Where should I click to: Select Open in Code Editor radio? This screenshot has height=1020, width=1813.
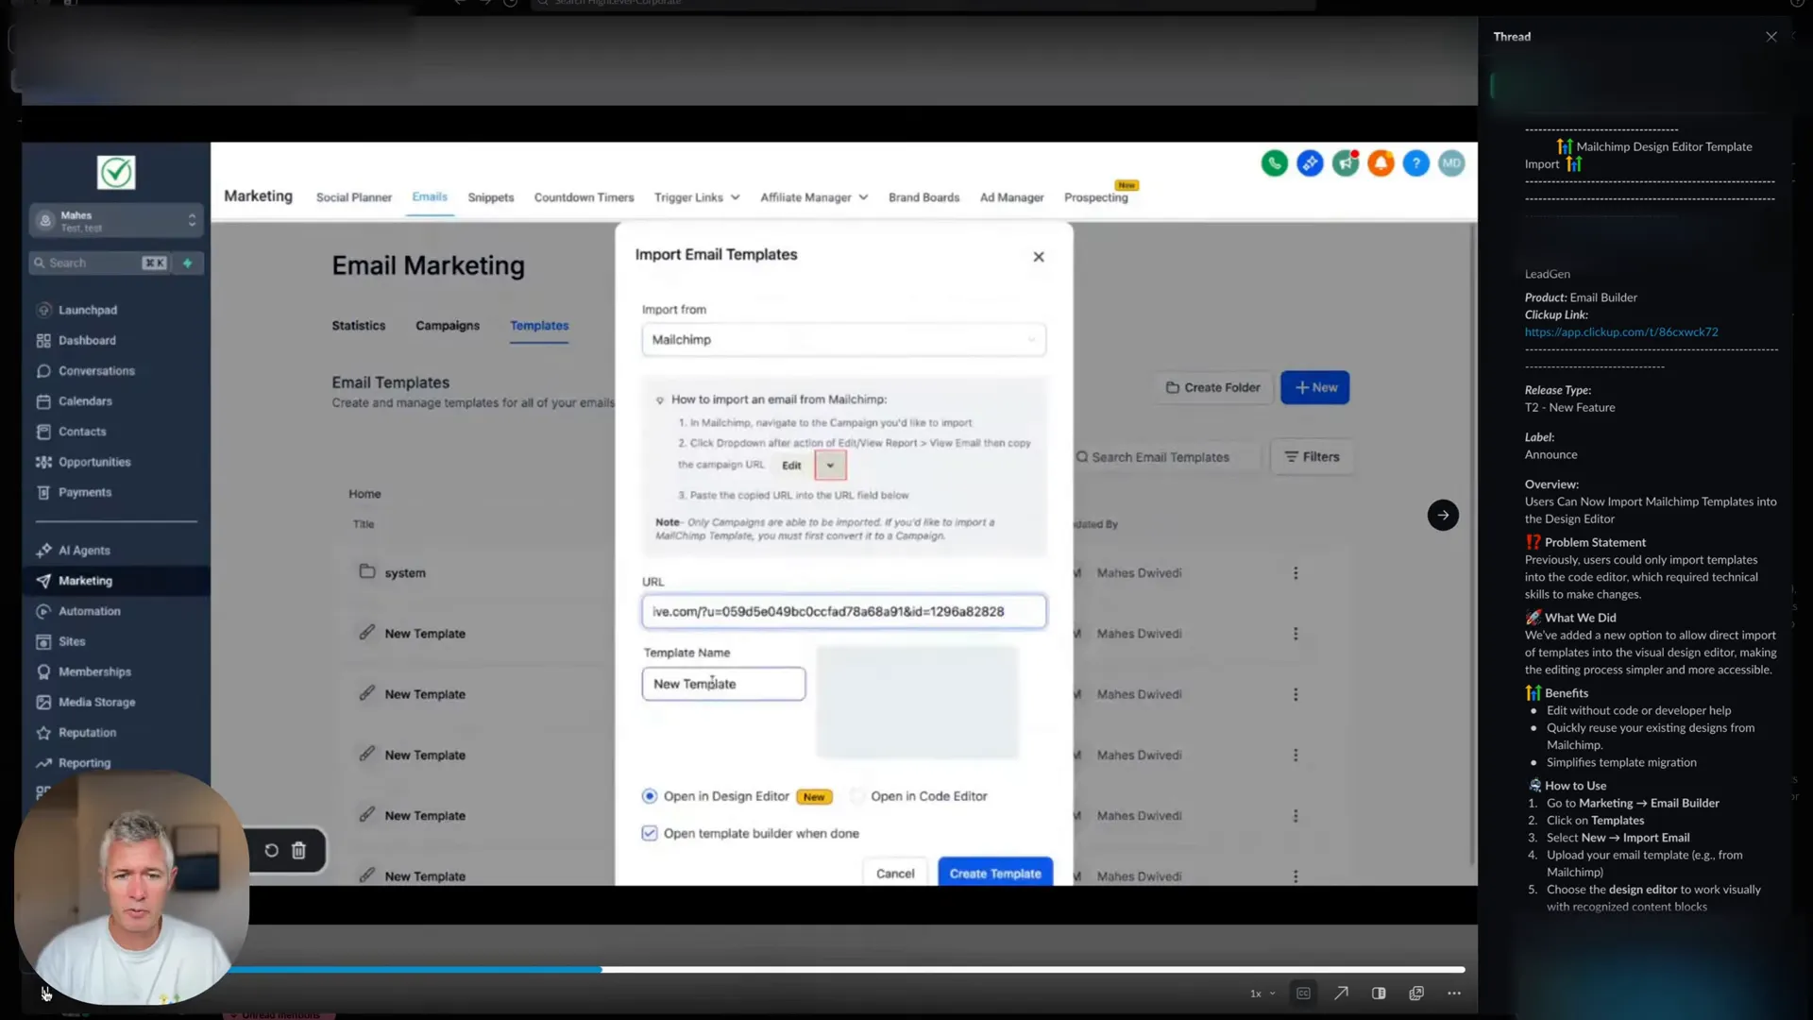coord(857,796)
